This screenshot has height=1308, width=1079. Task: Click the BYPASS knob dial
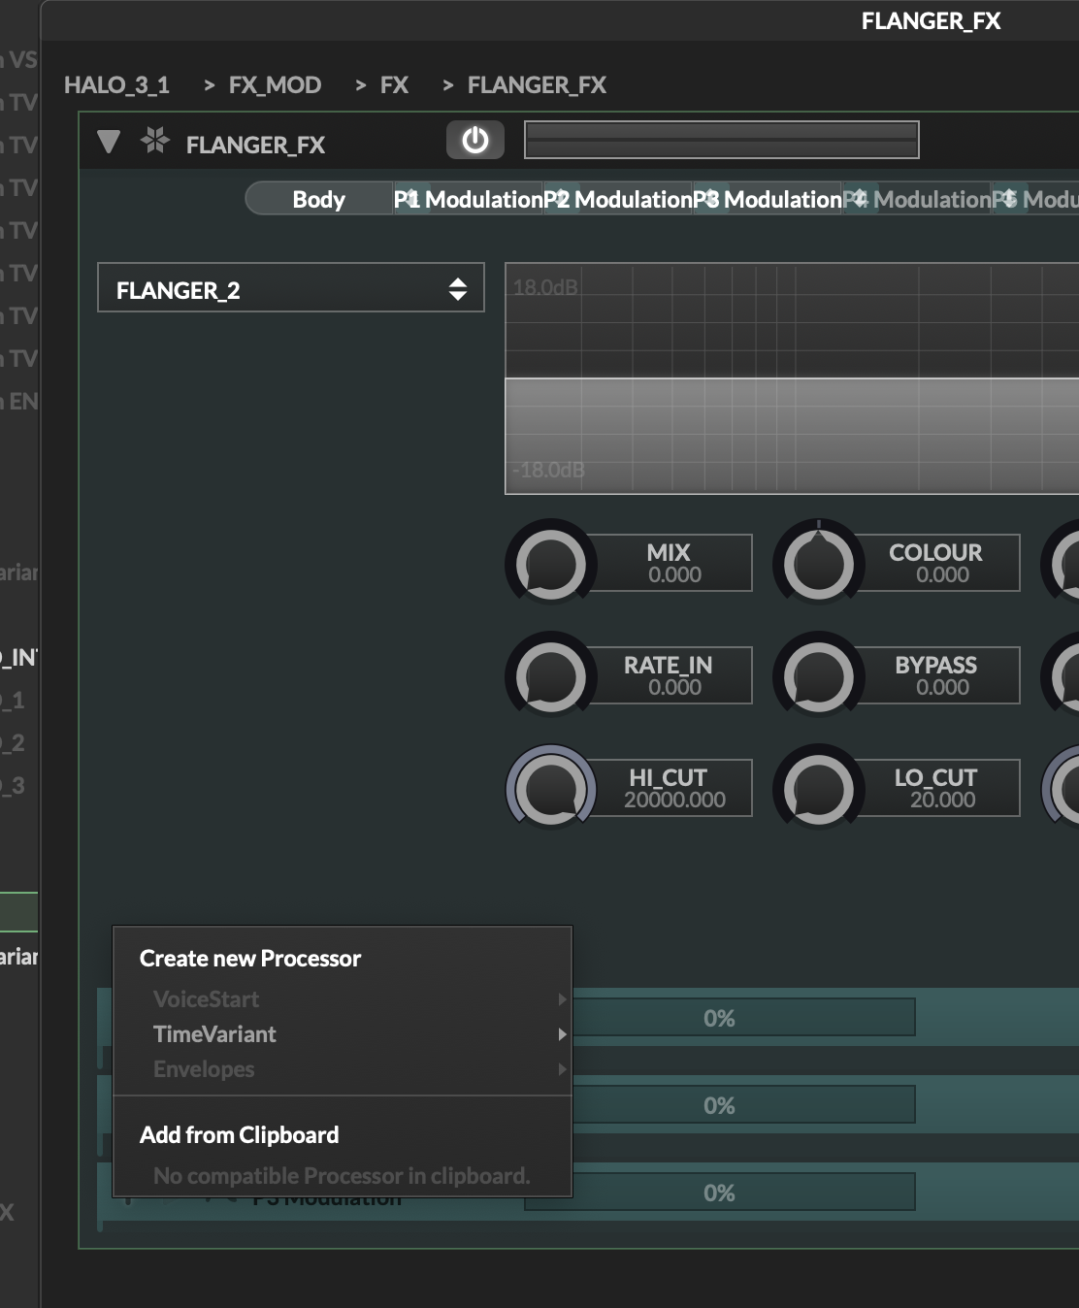click(819, 676)
